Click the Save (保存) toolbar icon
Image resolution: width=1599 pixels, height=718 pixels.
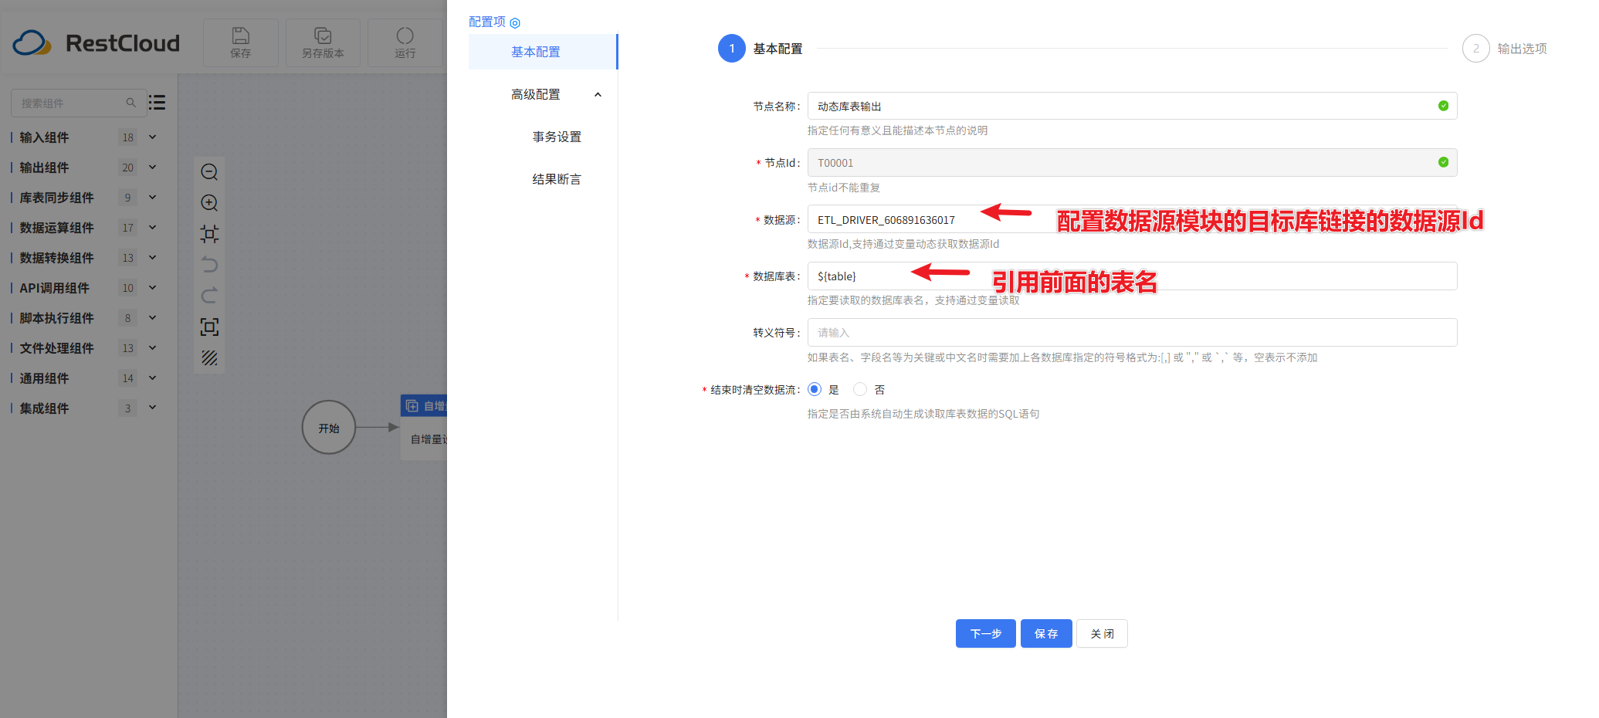pyautogui.click(x=241, y=42)
